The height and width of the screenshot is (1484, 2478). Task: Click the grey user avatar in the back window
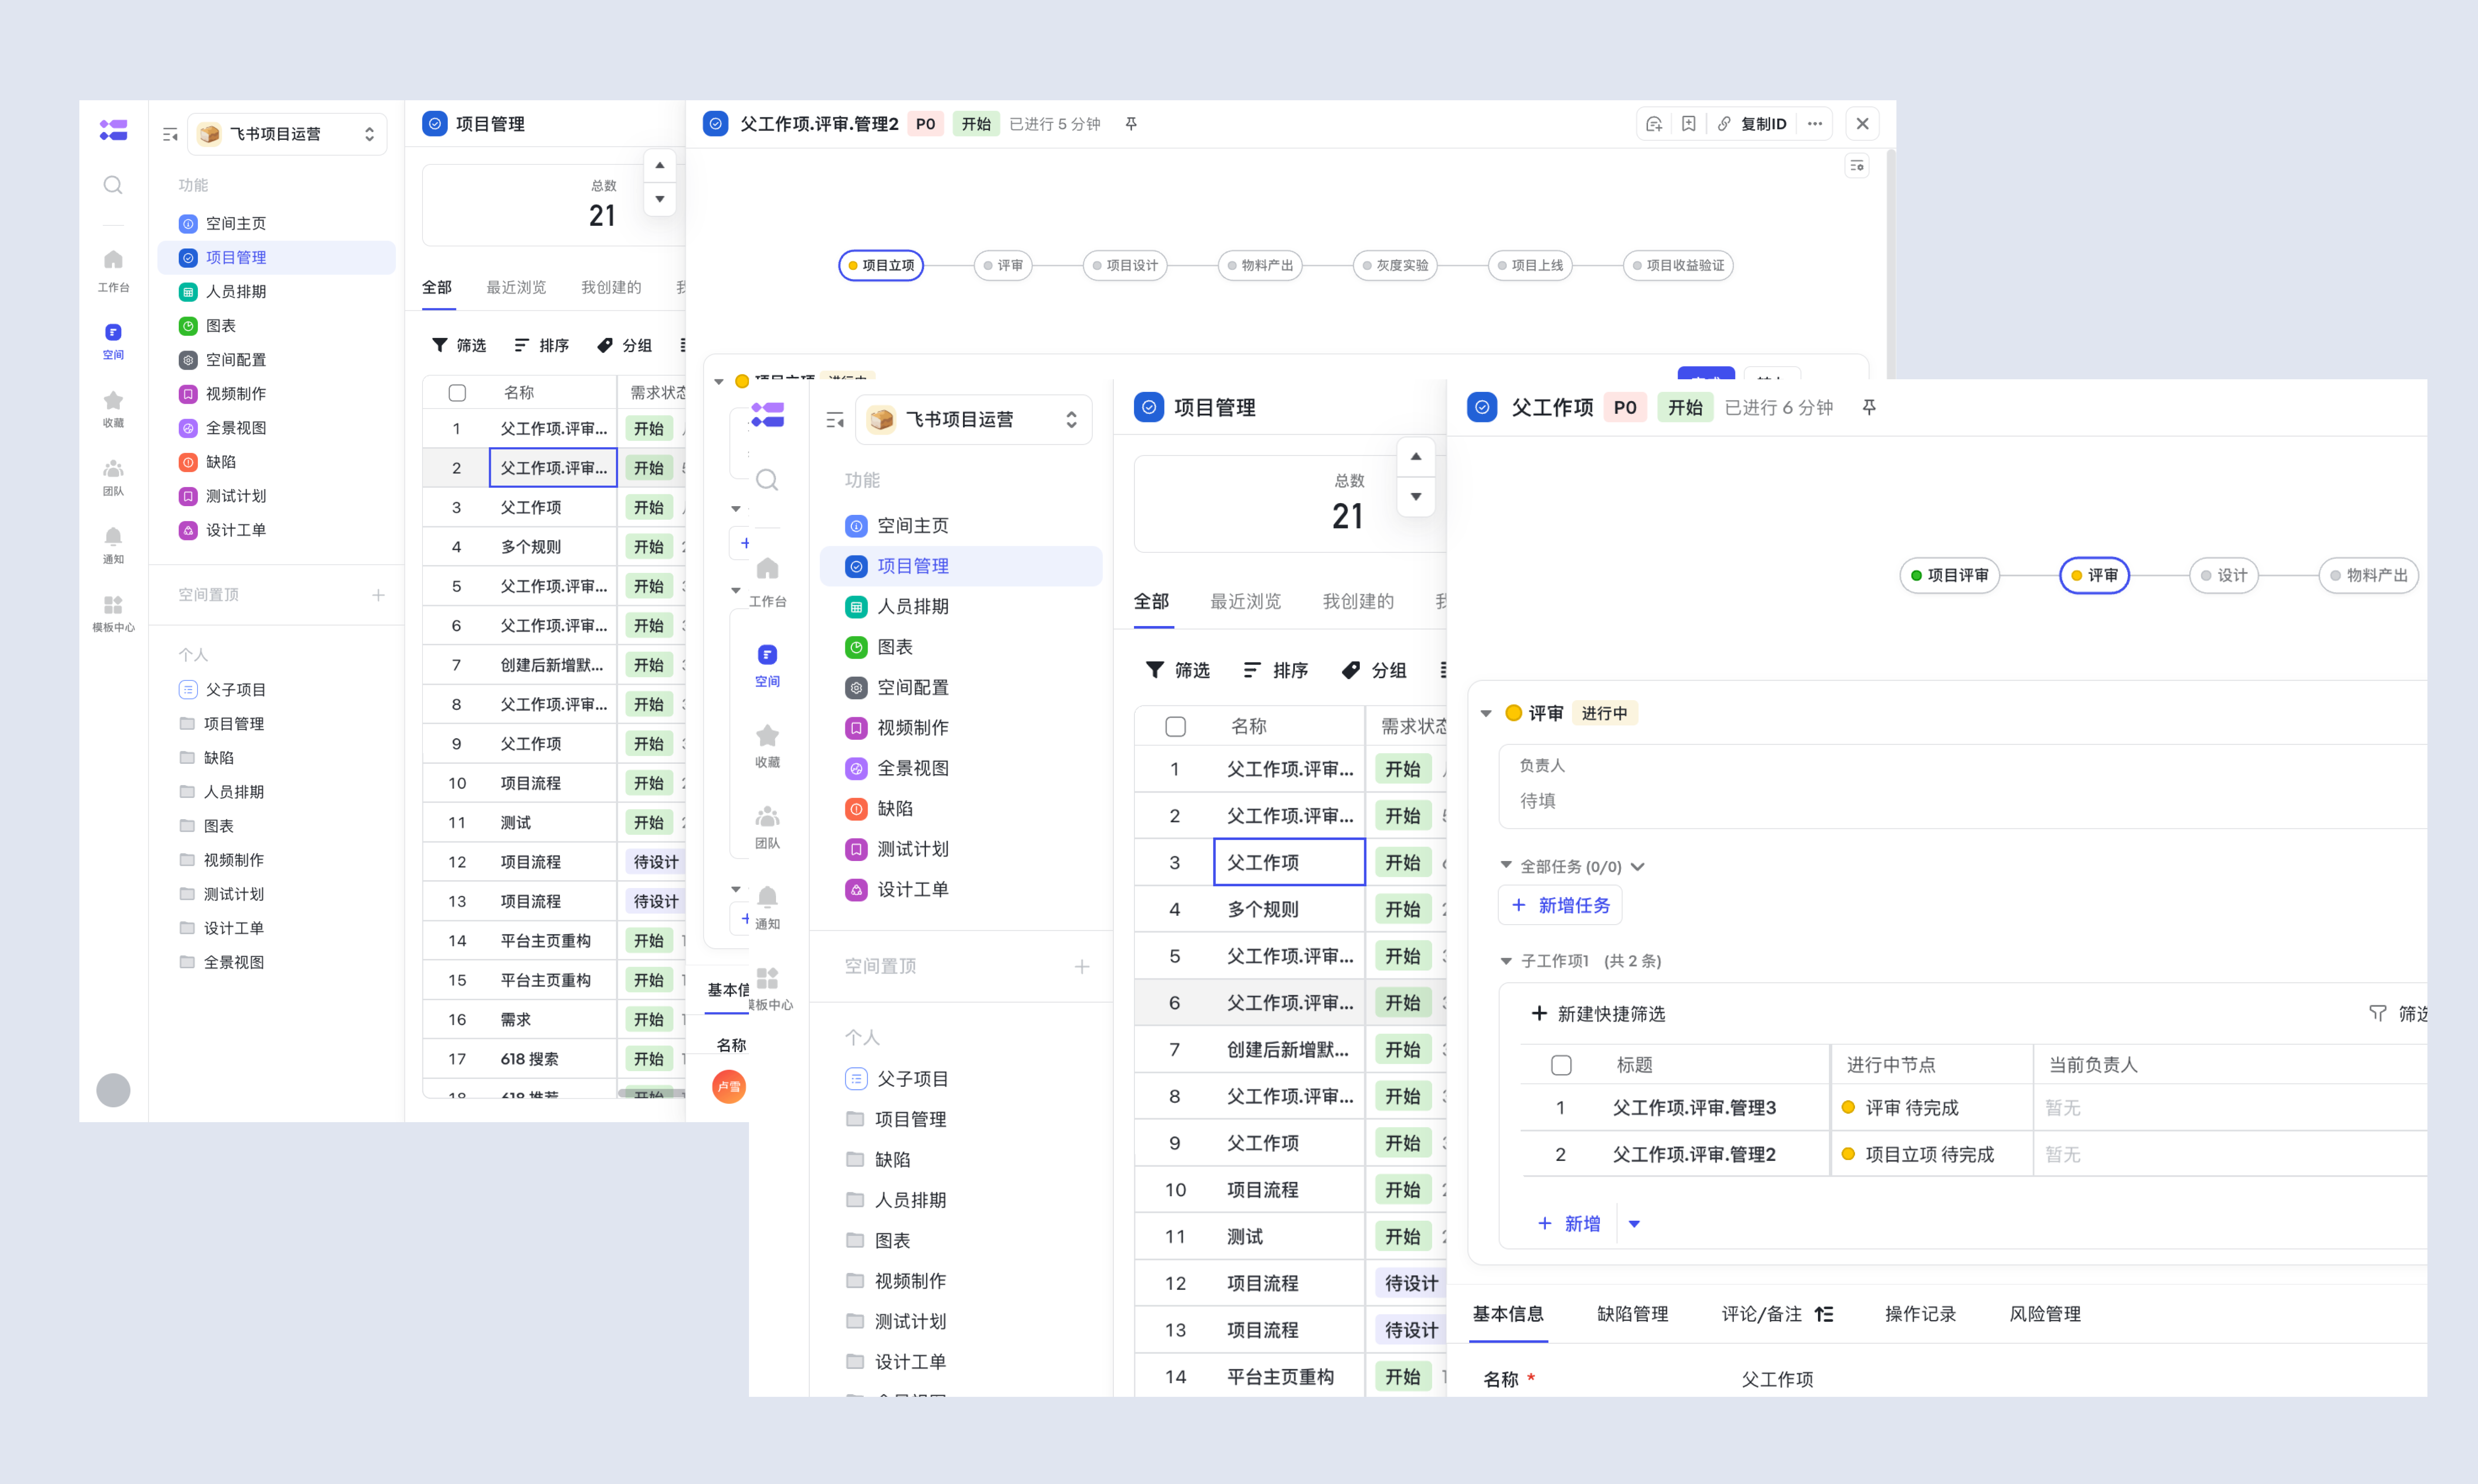[113, 1090]
